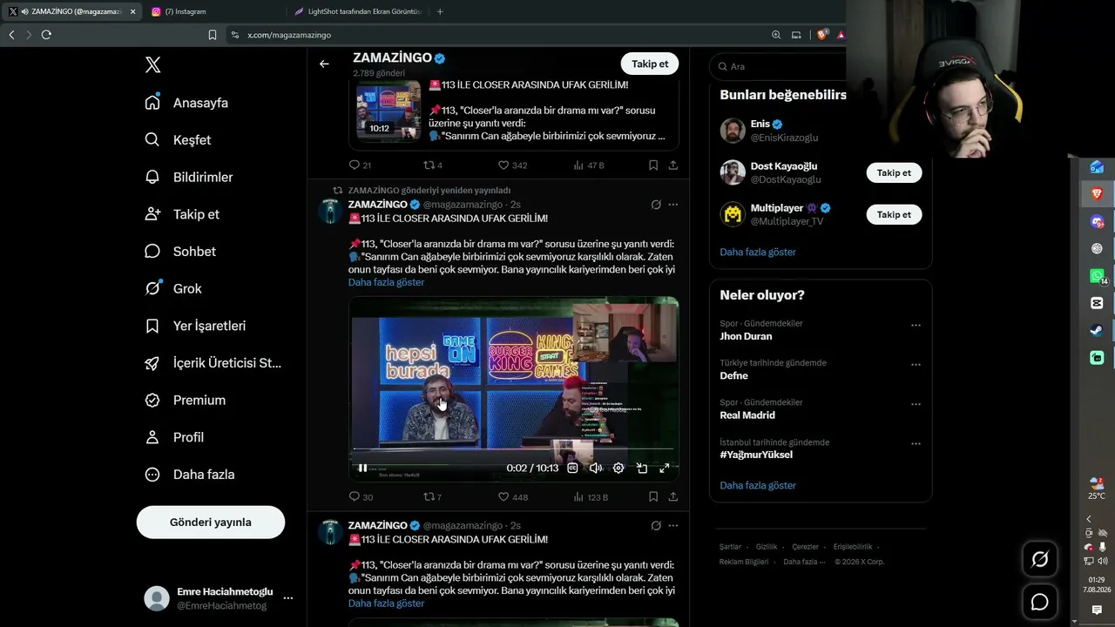Click the Gönderi yayınla button

(x=211, y=522)
